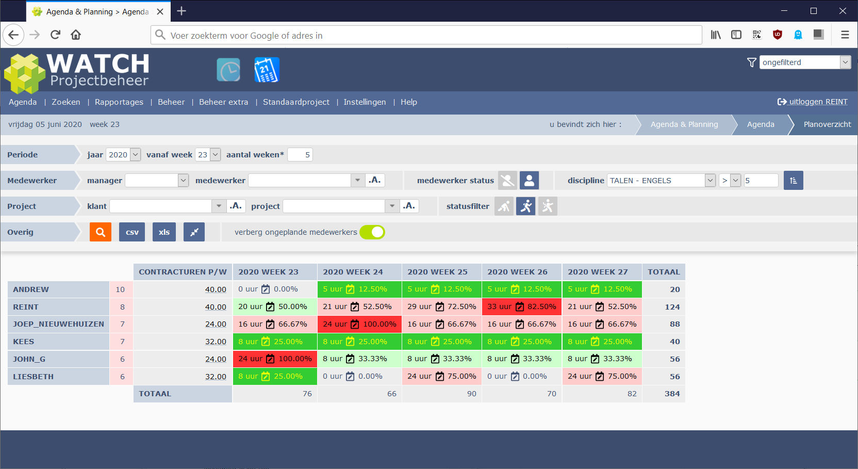Open the Help menu
The width and height of the screenshot is (858, 469).
tap(409, 102)
